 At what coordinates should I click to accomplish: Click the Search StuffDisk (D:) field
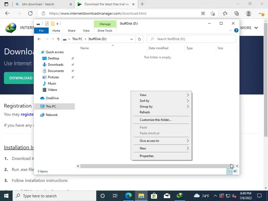pyautogui.click(x=191, y=39)
